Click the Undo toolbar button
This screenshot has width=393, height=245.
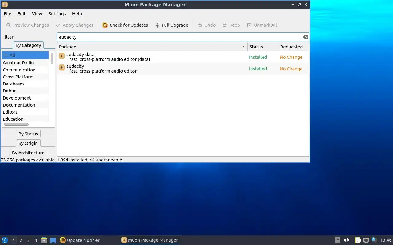(x=206, y=25)
